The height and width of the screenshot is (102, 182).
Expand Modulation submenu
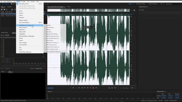[x=30, y=34]
